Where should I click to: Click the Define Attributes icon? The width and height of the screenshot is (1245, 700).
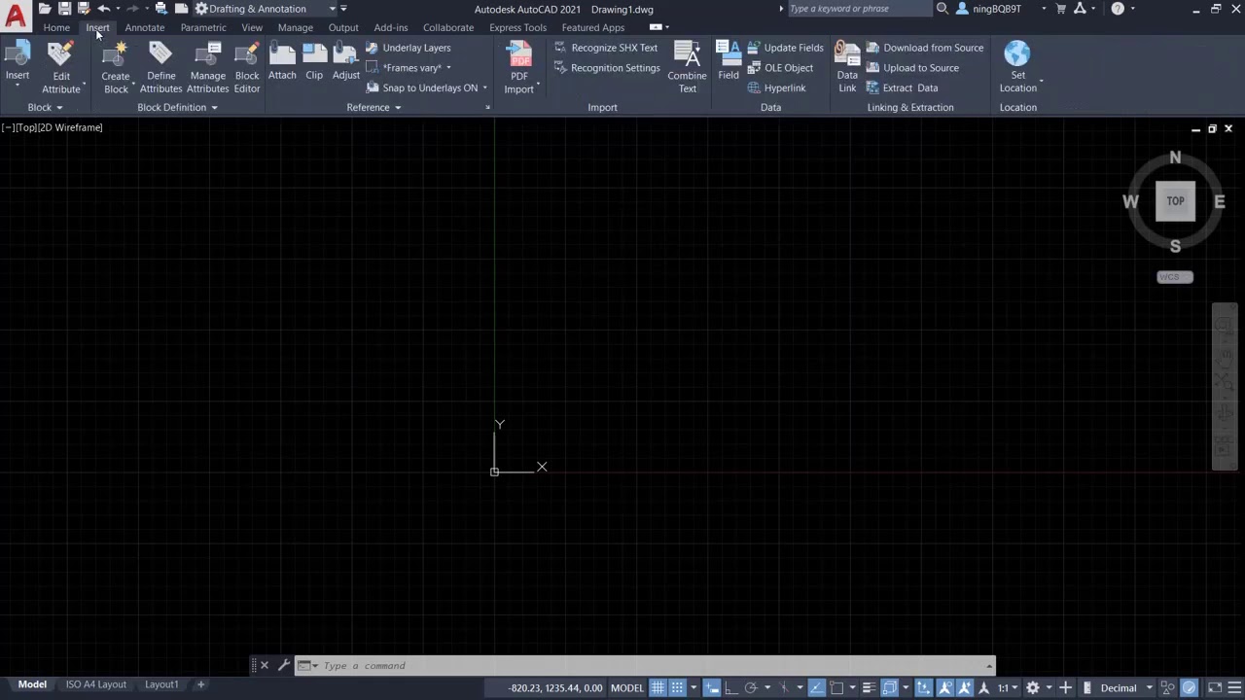160,55
